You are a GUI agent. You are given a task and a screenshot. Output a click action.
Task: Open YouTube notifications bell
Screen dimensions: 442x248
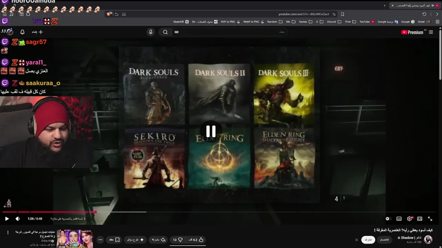point(22,32)
